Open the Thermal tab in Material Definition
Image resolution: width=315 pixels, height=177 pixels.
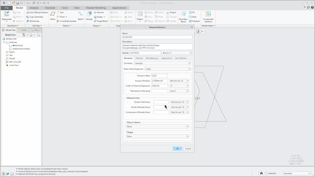(x=139, y=58)
